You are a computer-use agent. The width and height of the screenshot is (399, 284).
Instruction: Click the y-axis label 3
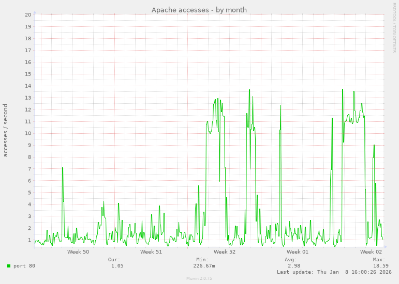coord(29,216)
